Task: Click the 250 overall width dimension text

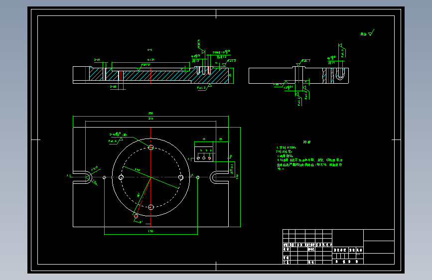Action: click(x=150, y=113)
